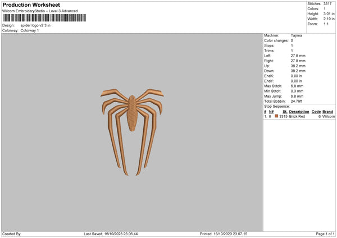Click the Stitches count value 3317
The width and height of the screenshot is (337, 238).
(x=327, y=4)
